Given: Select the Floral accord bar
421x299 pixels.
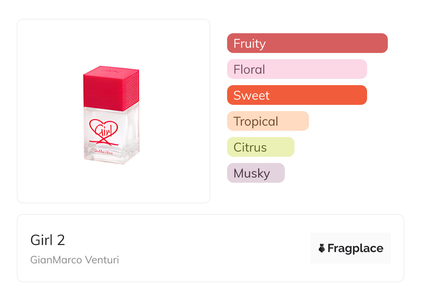Looking at the screenshot, I should tap(297, 69).
